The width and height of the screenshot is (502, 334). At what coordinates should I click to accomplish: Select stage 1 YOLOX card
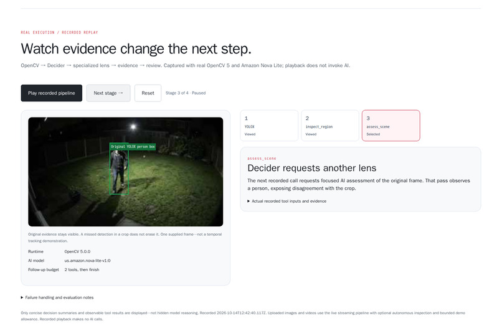click(x=269, y=126)
